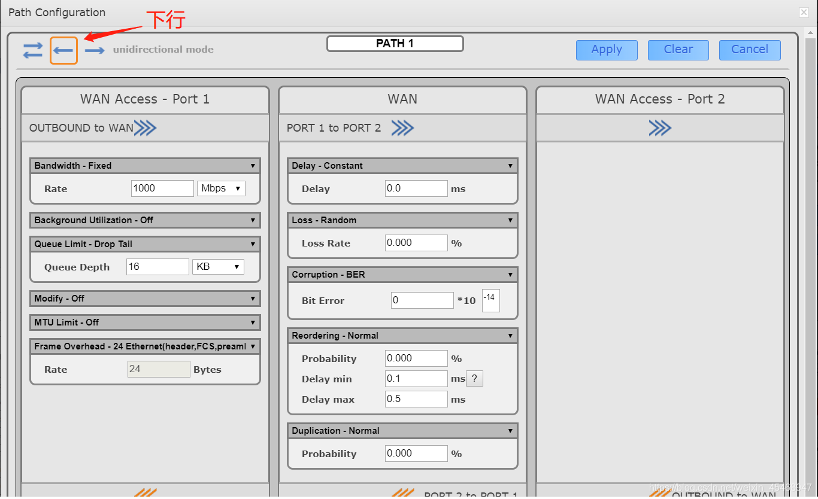The height and width of the screenshot is (499, 818).
Task: Open Queue Limit - Drop Tail dropdown
Action: click(145, 244)
